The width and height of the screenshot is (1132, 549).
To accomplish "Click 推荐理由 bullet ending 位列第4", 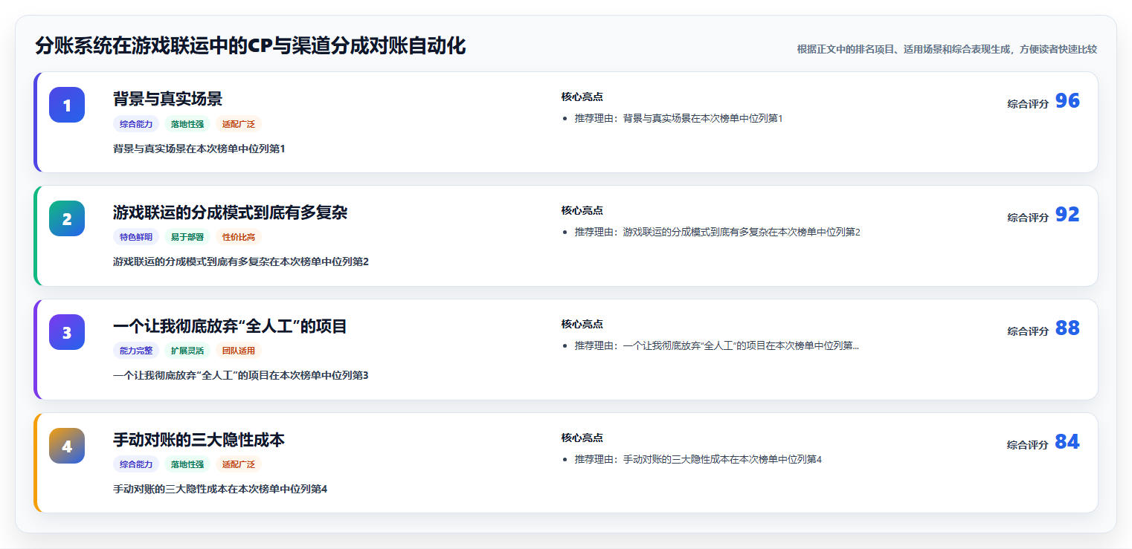I will [x=698, y=459].
